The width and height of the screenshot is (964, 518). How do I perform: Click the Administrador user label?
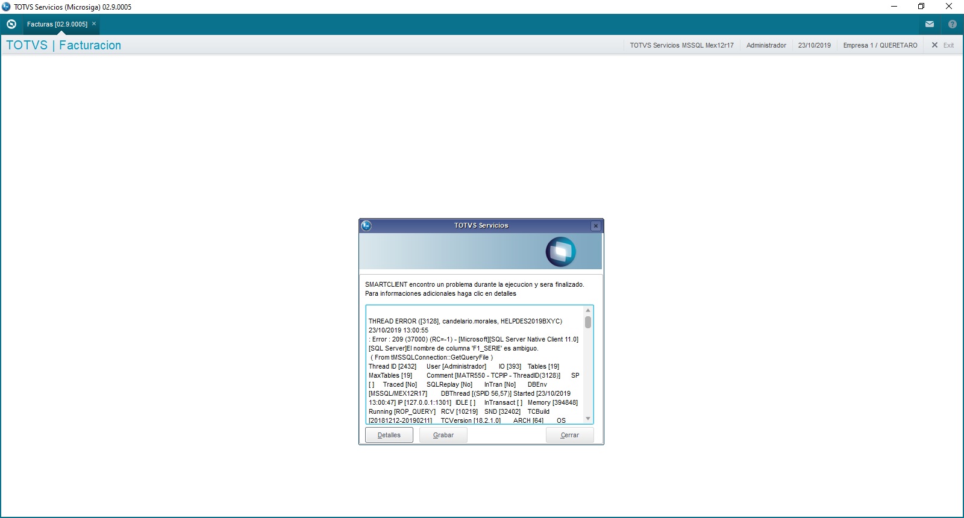click(766, 45)
